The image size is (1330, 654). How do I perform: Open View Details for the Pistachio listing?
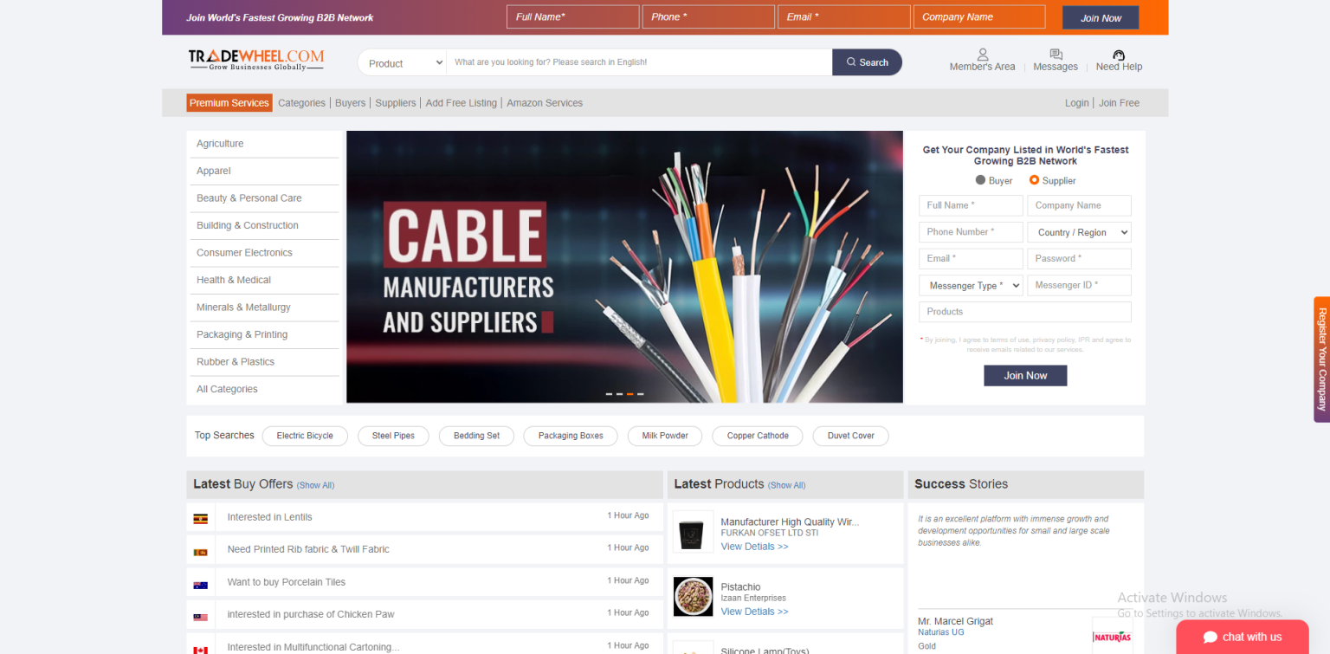(754, 611)
